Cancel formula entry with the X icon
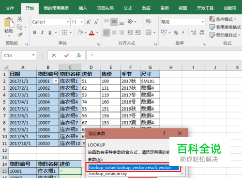The height and width of the screenshot is (178, 242). (x=54, y=55)
